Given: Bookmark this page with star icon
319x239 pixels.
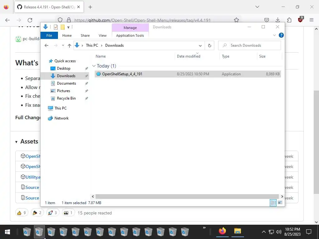Looking at the screenshot, I should (x=236, y=20).
